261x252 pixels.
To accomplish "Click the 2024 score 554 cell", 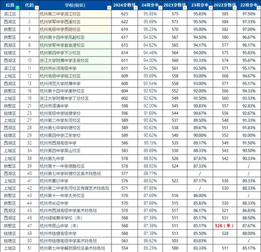I will 124,248.
